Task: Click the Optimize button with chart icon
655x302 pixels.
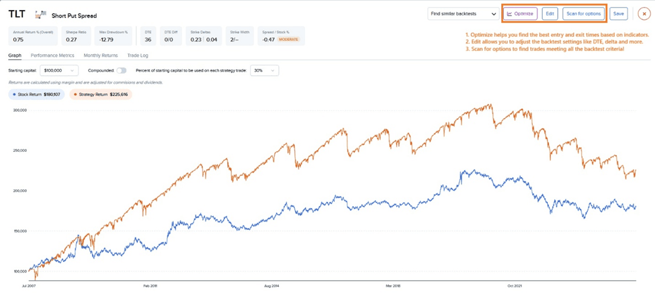Action: coord(520,13)
